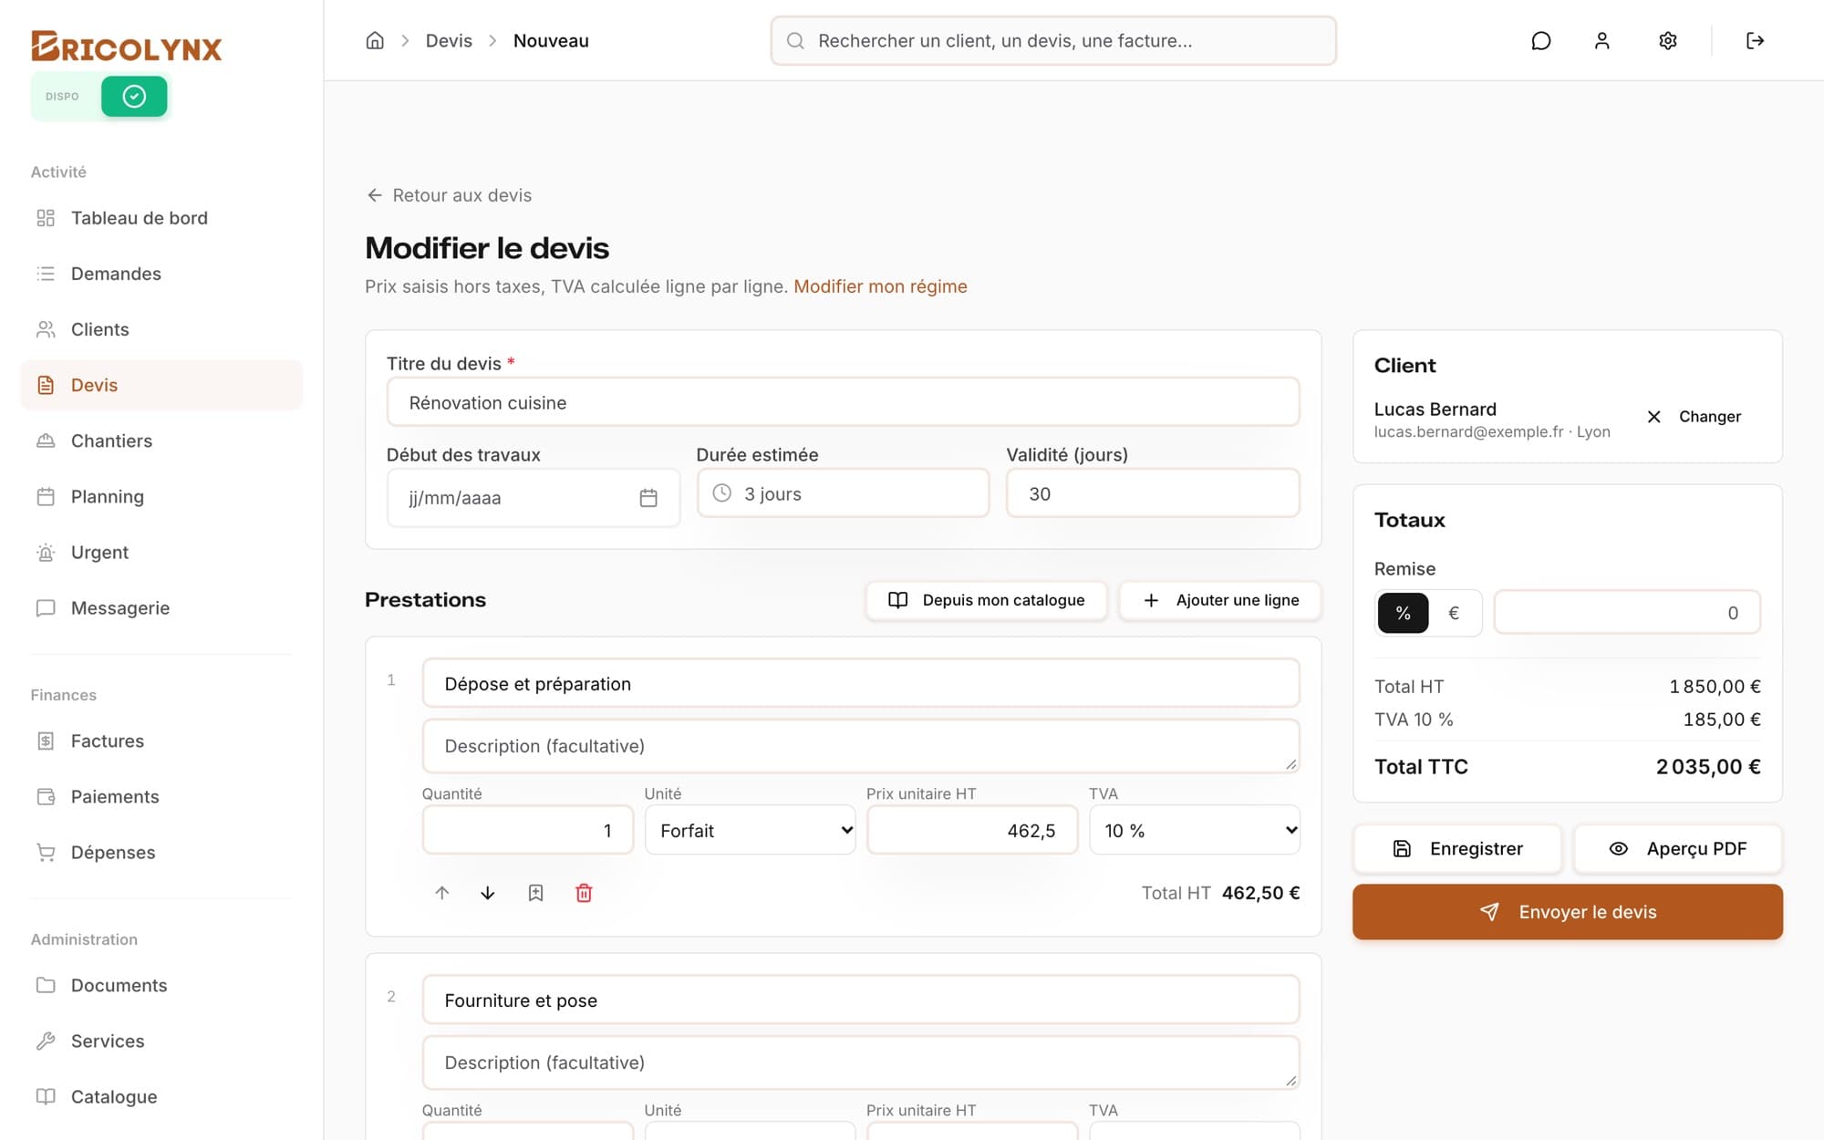Open Unité dropdown showing Forfait
Viewport: 1824px width, 1140px height.
(x=751, y=830)
